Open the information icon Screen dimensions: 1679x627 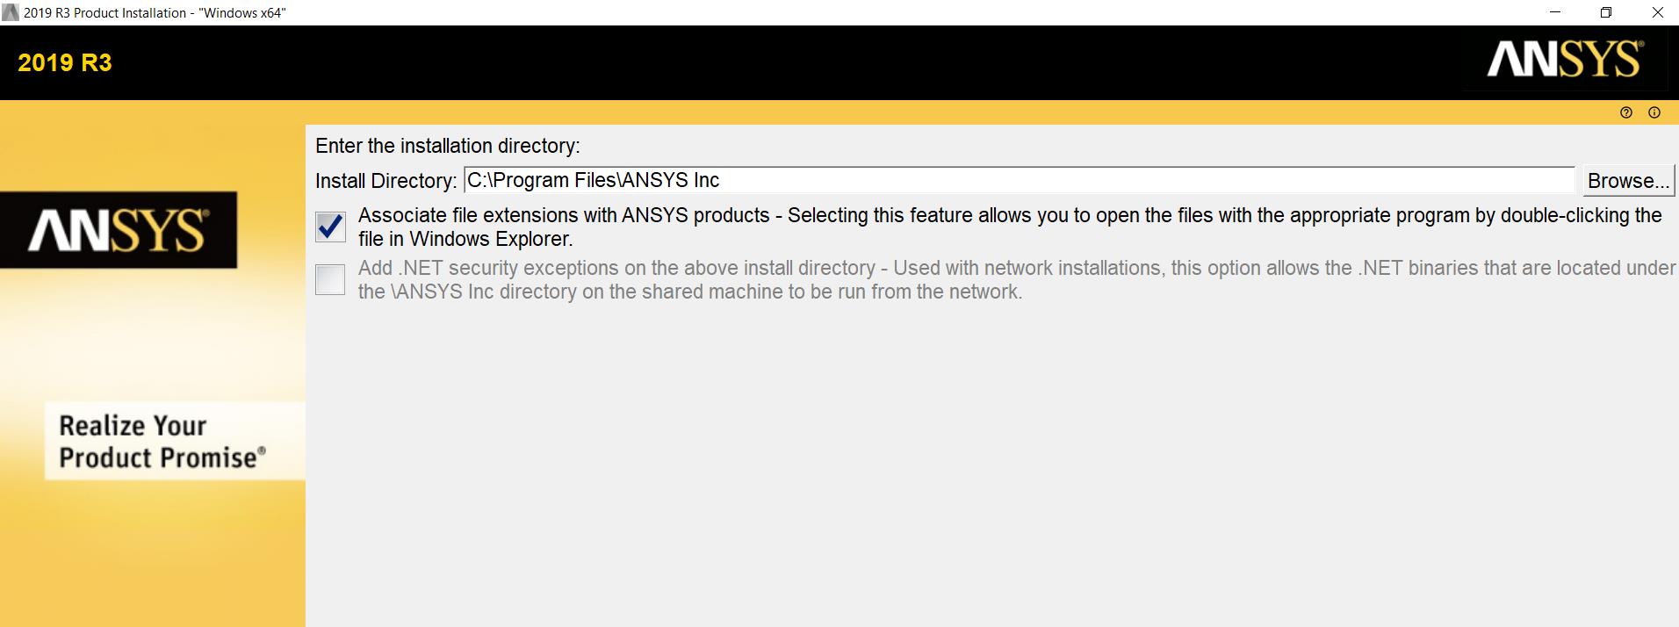tap(1654, 112)
